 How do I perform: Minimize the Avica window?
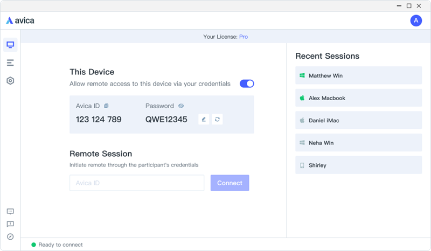[399, 6]
